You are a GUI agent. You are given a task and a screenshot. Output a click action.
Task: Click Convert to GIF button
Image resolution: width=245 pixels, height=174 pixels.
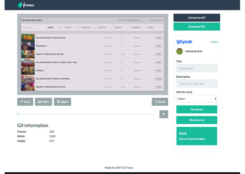pos(197,18)
